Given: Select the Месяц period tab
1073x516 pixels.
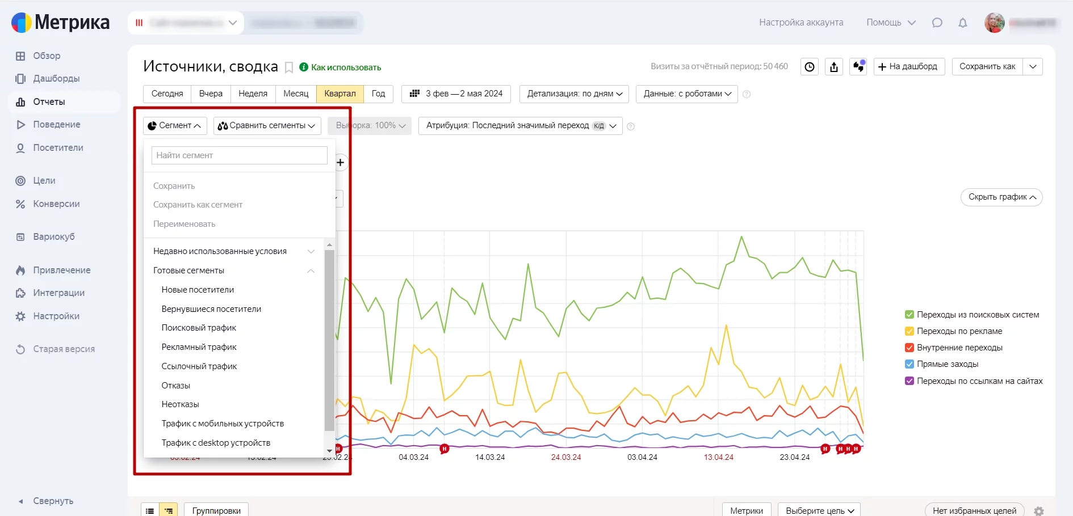Looking at the screenshot, I should coord(296,94).
